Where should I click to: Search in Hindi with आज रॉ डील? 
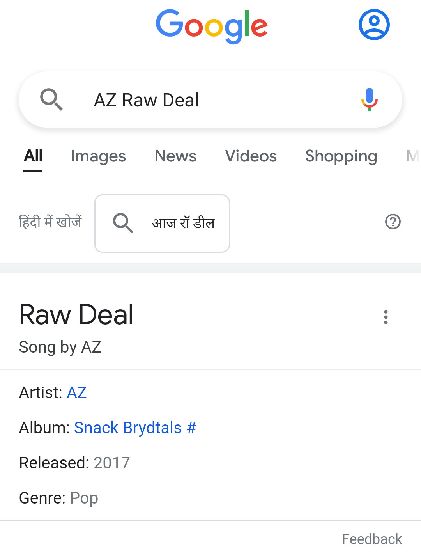(x=183, y=224)
